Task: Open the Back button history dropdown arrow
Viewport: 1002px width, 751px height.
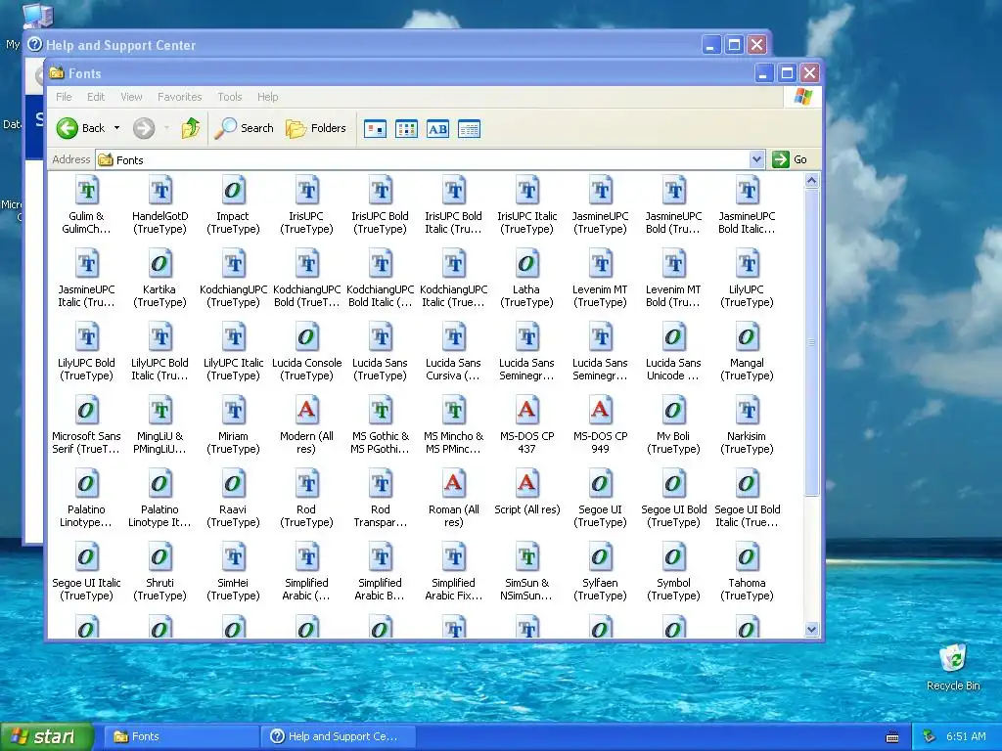Action: pyautogui.click(x=117, y=128)
